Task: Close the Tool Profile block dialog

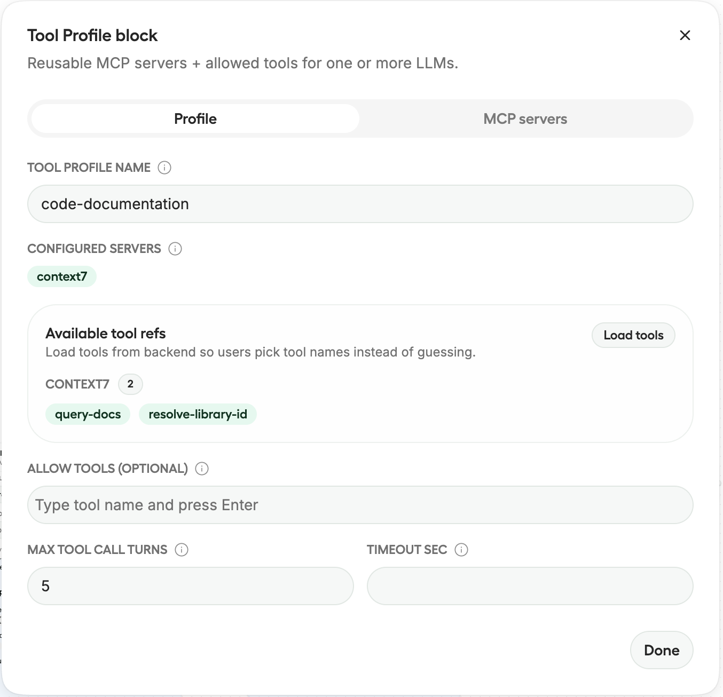Action: click(685, 35)
